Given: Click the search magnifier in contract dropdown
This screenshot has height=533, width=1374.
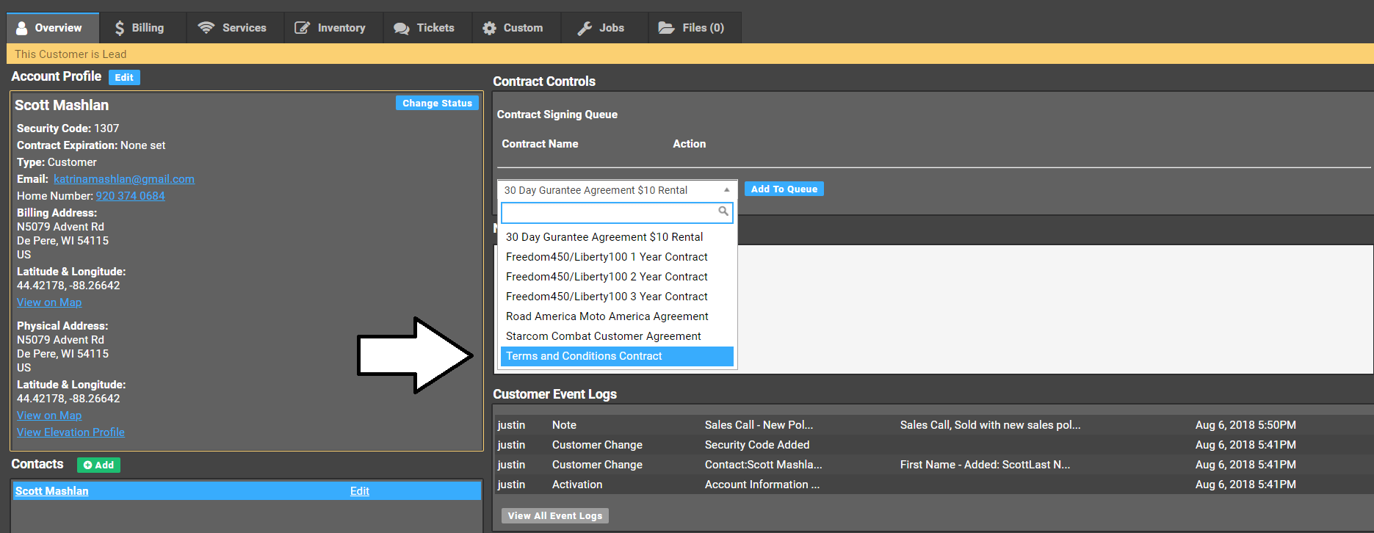Looking at the screenshot, I should [x=723, y=211].
